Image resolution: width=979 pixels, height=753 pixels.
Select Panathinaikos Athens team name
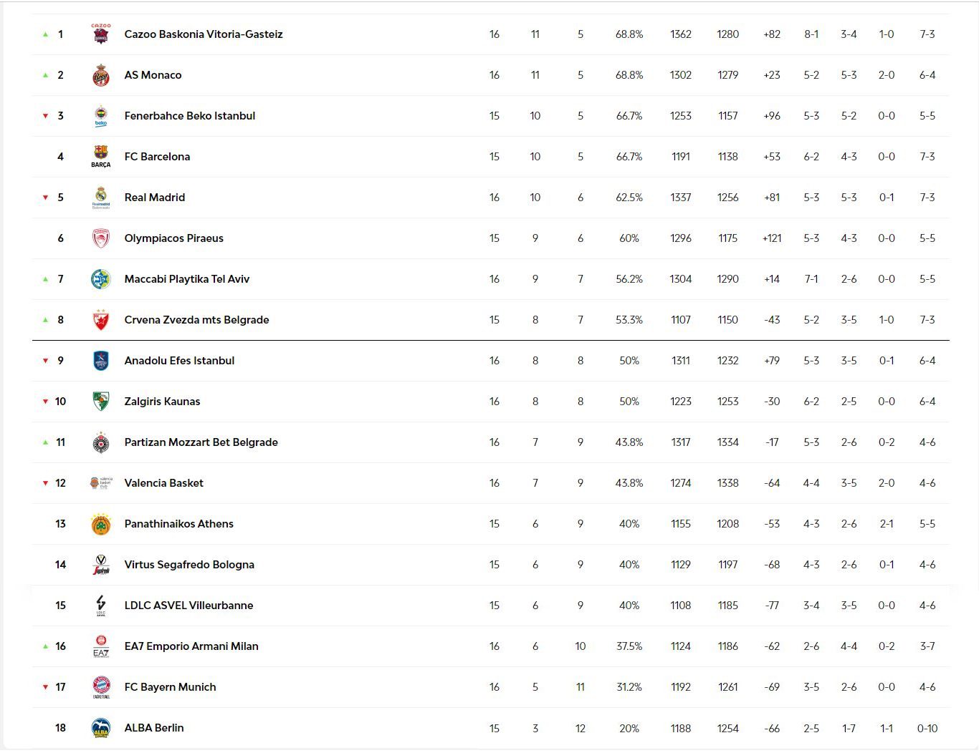pyautogui.click(x=178, y=524)
